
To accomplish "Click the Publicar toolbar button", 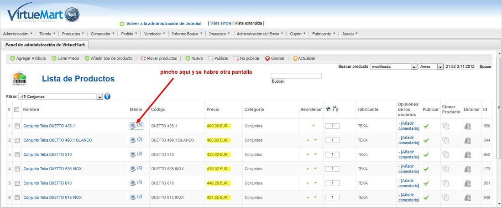I will (x=218, y=58).
